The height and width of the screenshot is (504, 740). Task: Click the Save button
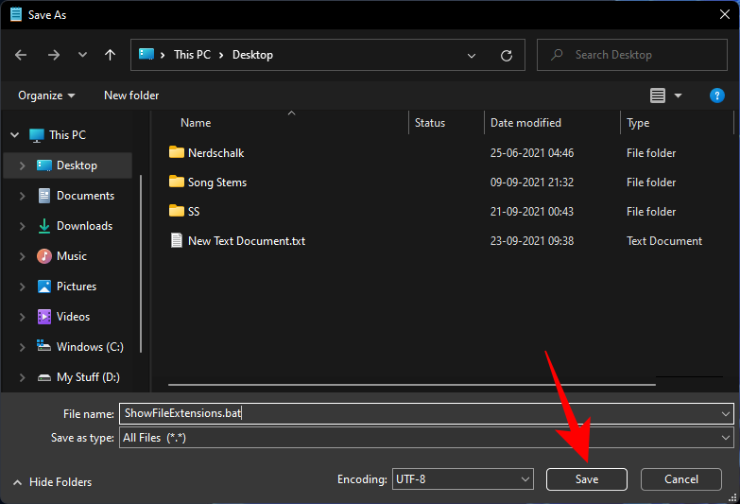click(587, 479)
